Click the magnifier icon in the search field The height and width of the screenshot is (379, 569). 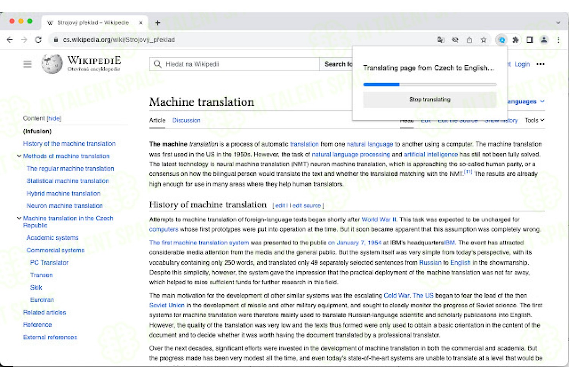click(x=158, y=64)
